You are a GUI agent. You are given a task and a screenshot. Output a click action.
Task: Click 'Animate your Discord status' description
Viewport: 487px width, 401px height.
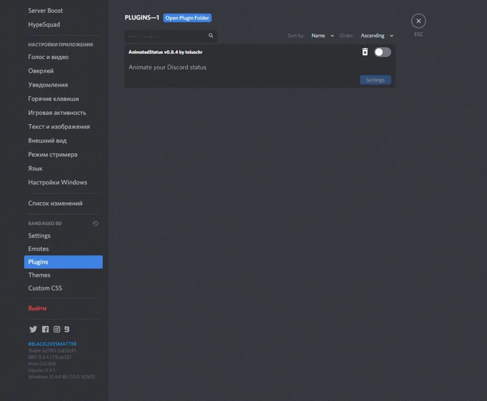[167, 67]
